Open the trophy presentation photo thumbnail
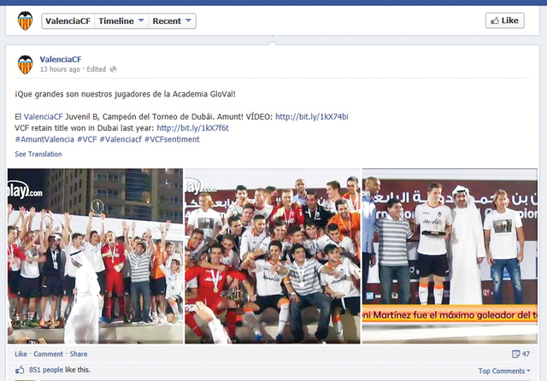 [450, 256]
